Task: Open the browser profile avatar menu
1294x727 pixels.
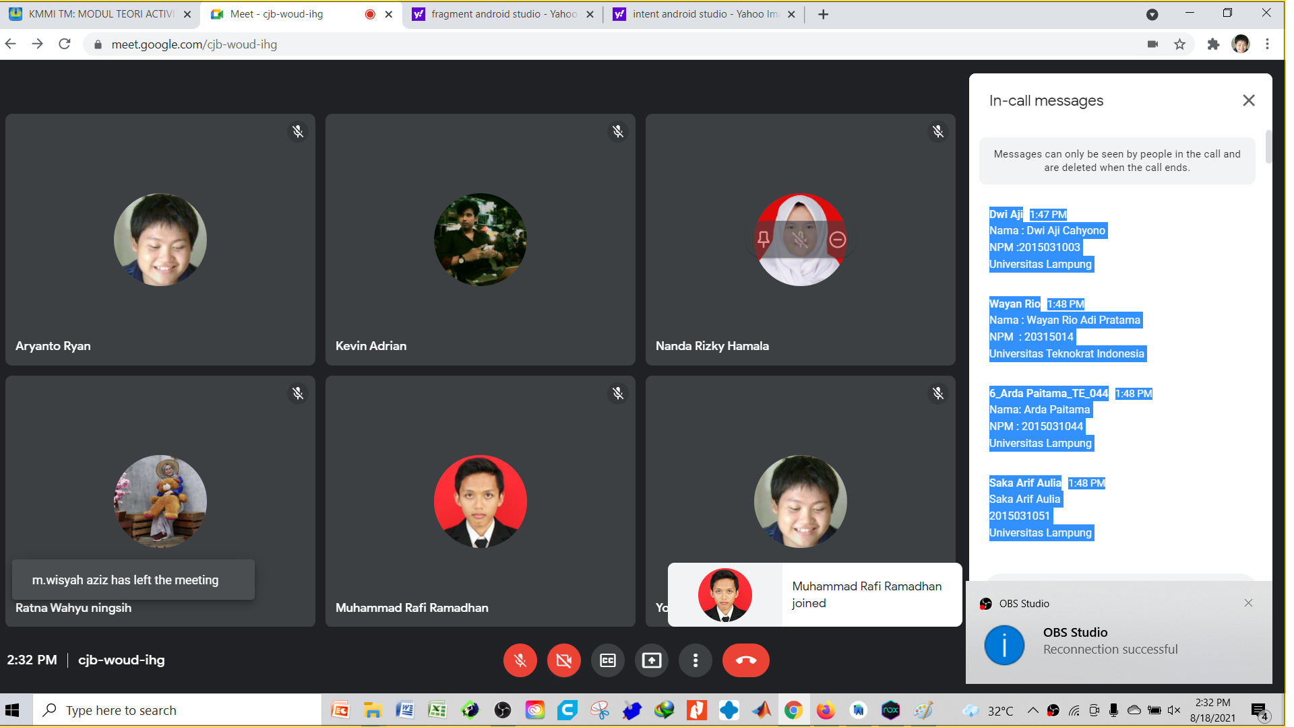Action: (x=1241, y=44)
